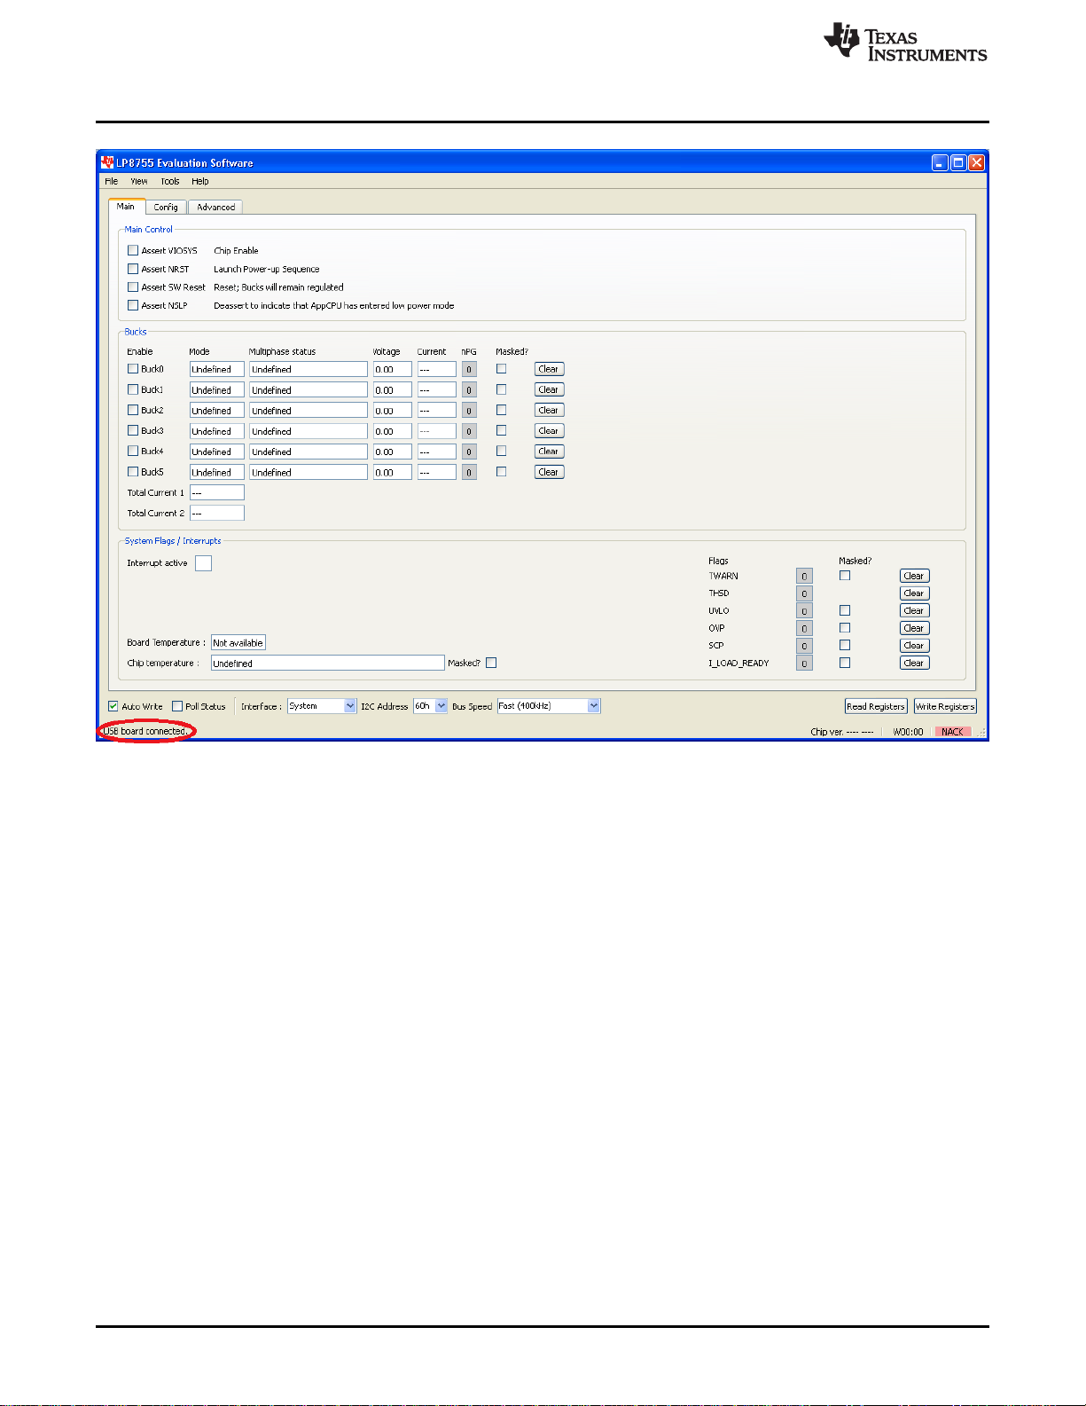Toggle the TWARN Masked checkbox
Screen dimensions: 1086x1406
pyautogui.click(x=845, y=575)
